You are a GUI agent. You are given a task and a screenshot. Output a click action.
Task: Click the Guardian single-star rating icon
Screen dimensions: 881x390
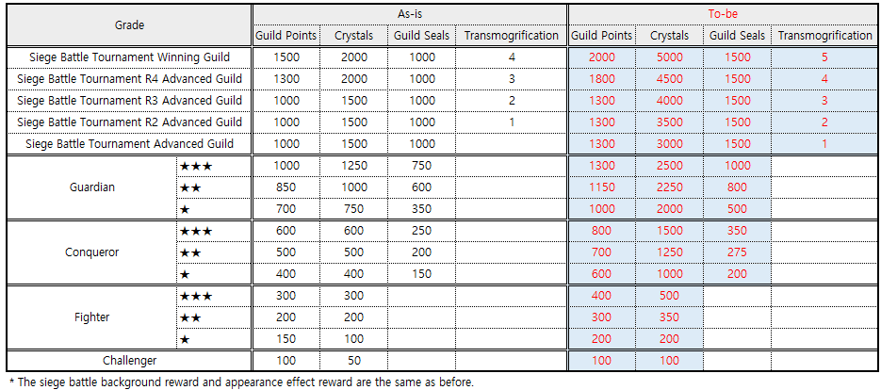186,209
